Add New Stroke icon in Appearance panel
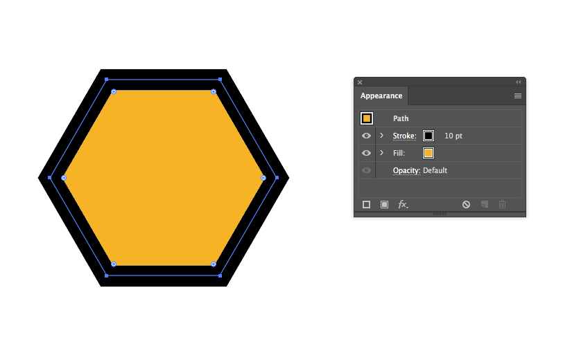 [366, 205]
